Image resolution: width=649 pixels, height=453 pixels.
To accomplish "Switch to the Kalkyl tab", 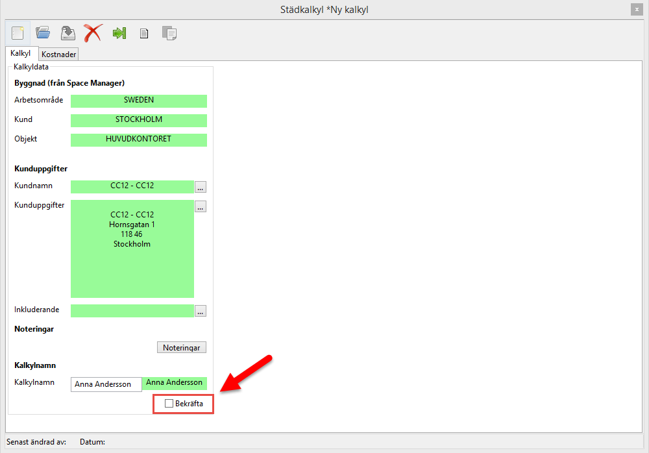I will click(x=21, y=54).
